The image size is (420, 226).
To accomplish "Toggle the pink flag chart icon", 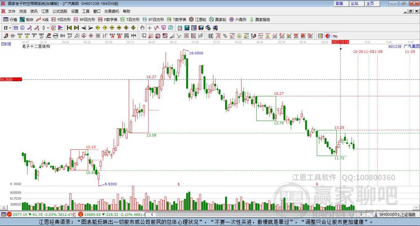I will (x=61, y=28).
